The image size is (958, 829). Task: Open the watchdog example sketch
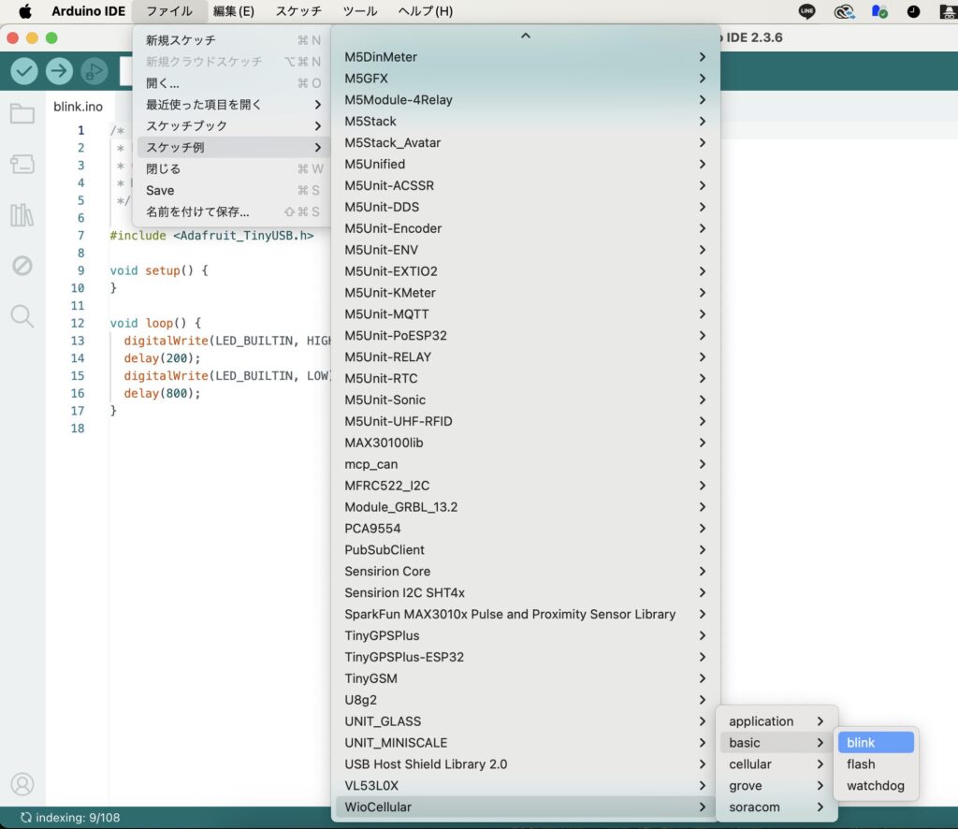click(x=876, y=786)
